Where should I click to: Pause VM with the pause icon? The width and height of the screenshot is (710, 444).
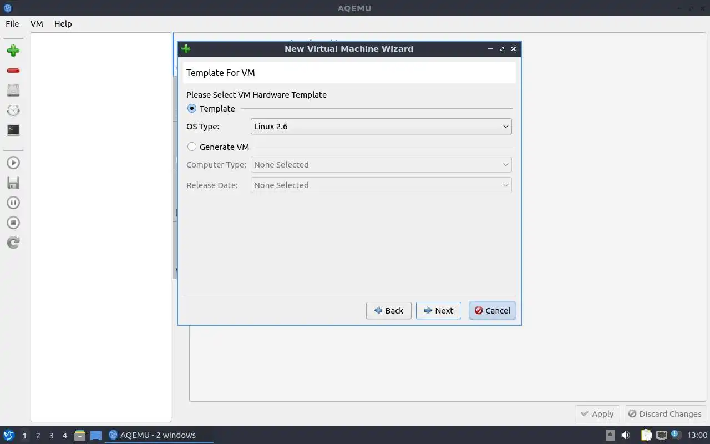coord(13,203)
